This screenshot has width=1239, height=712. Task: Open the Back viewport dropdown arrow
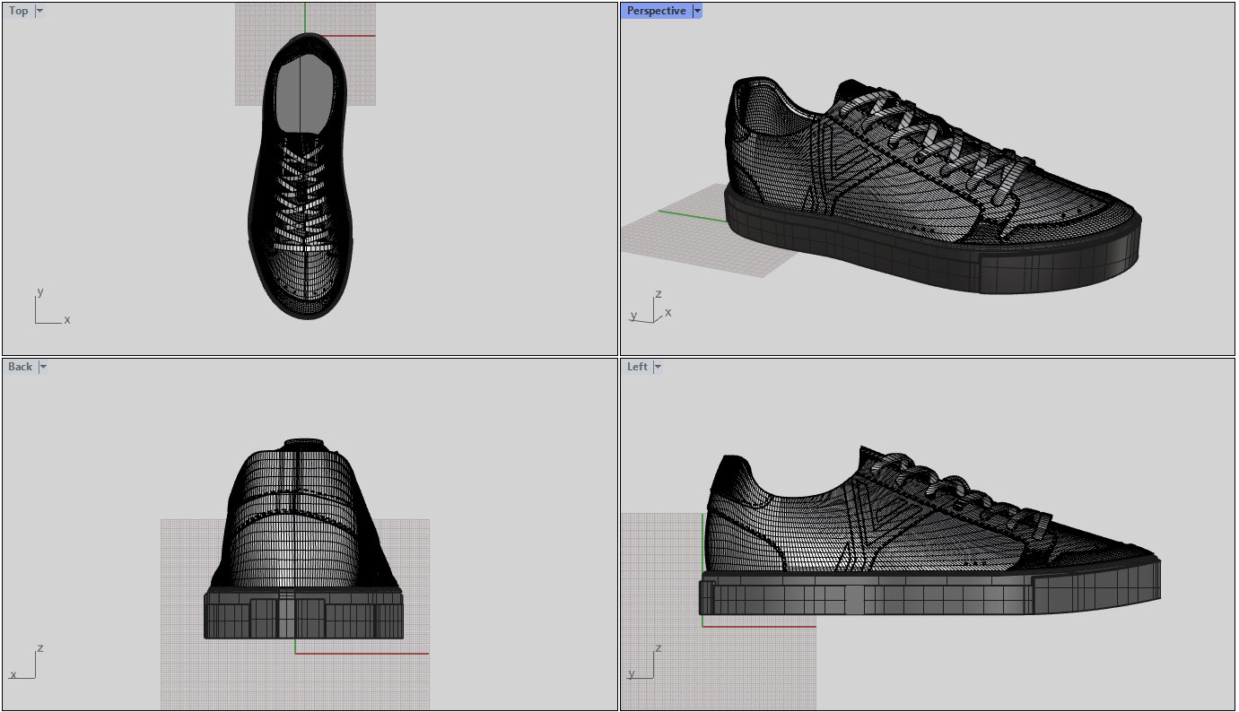click(42, 367)
